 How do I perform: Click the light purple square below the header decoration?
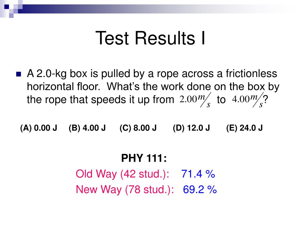tap(11, 16)
